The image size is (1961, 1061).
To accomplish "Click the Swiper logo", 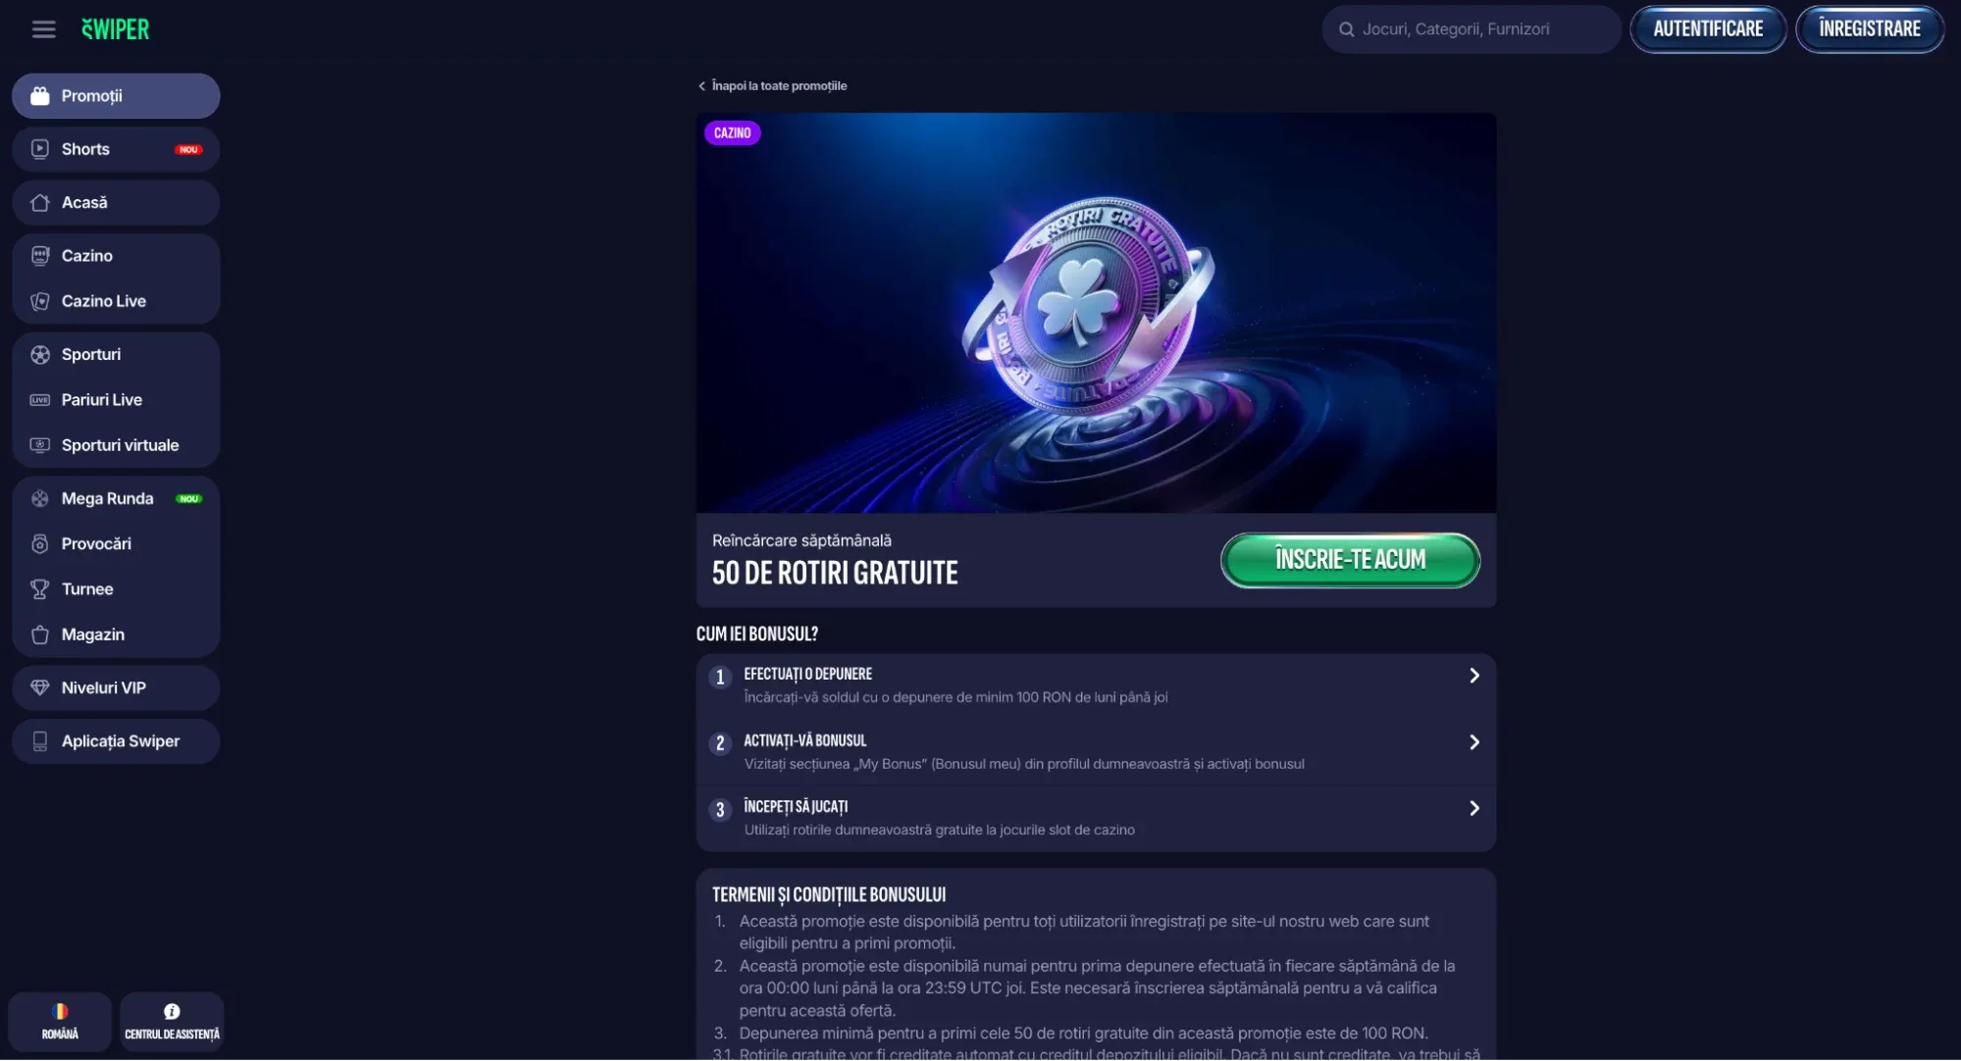I will click(116, 29).
